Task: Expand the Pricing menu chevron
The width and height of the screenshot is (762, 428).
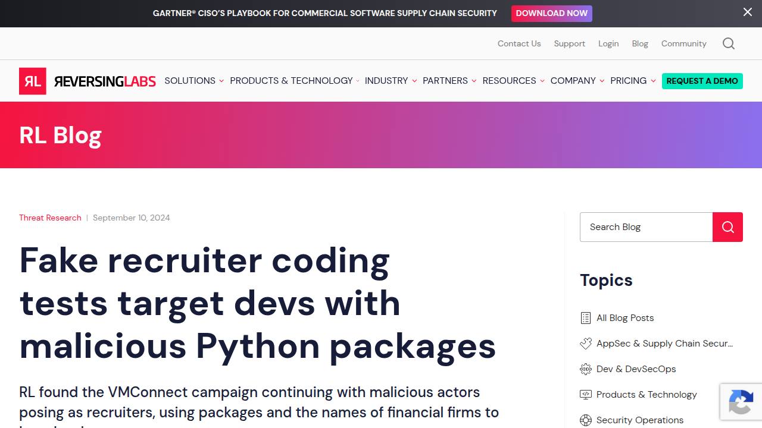Action: [653, 81]
